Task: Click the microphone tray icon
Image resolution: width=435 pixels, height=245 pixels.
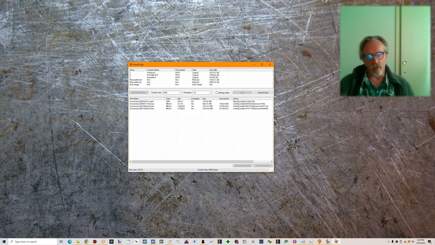Action: [x=393, y=242]
